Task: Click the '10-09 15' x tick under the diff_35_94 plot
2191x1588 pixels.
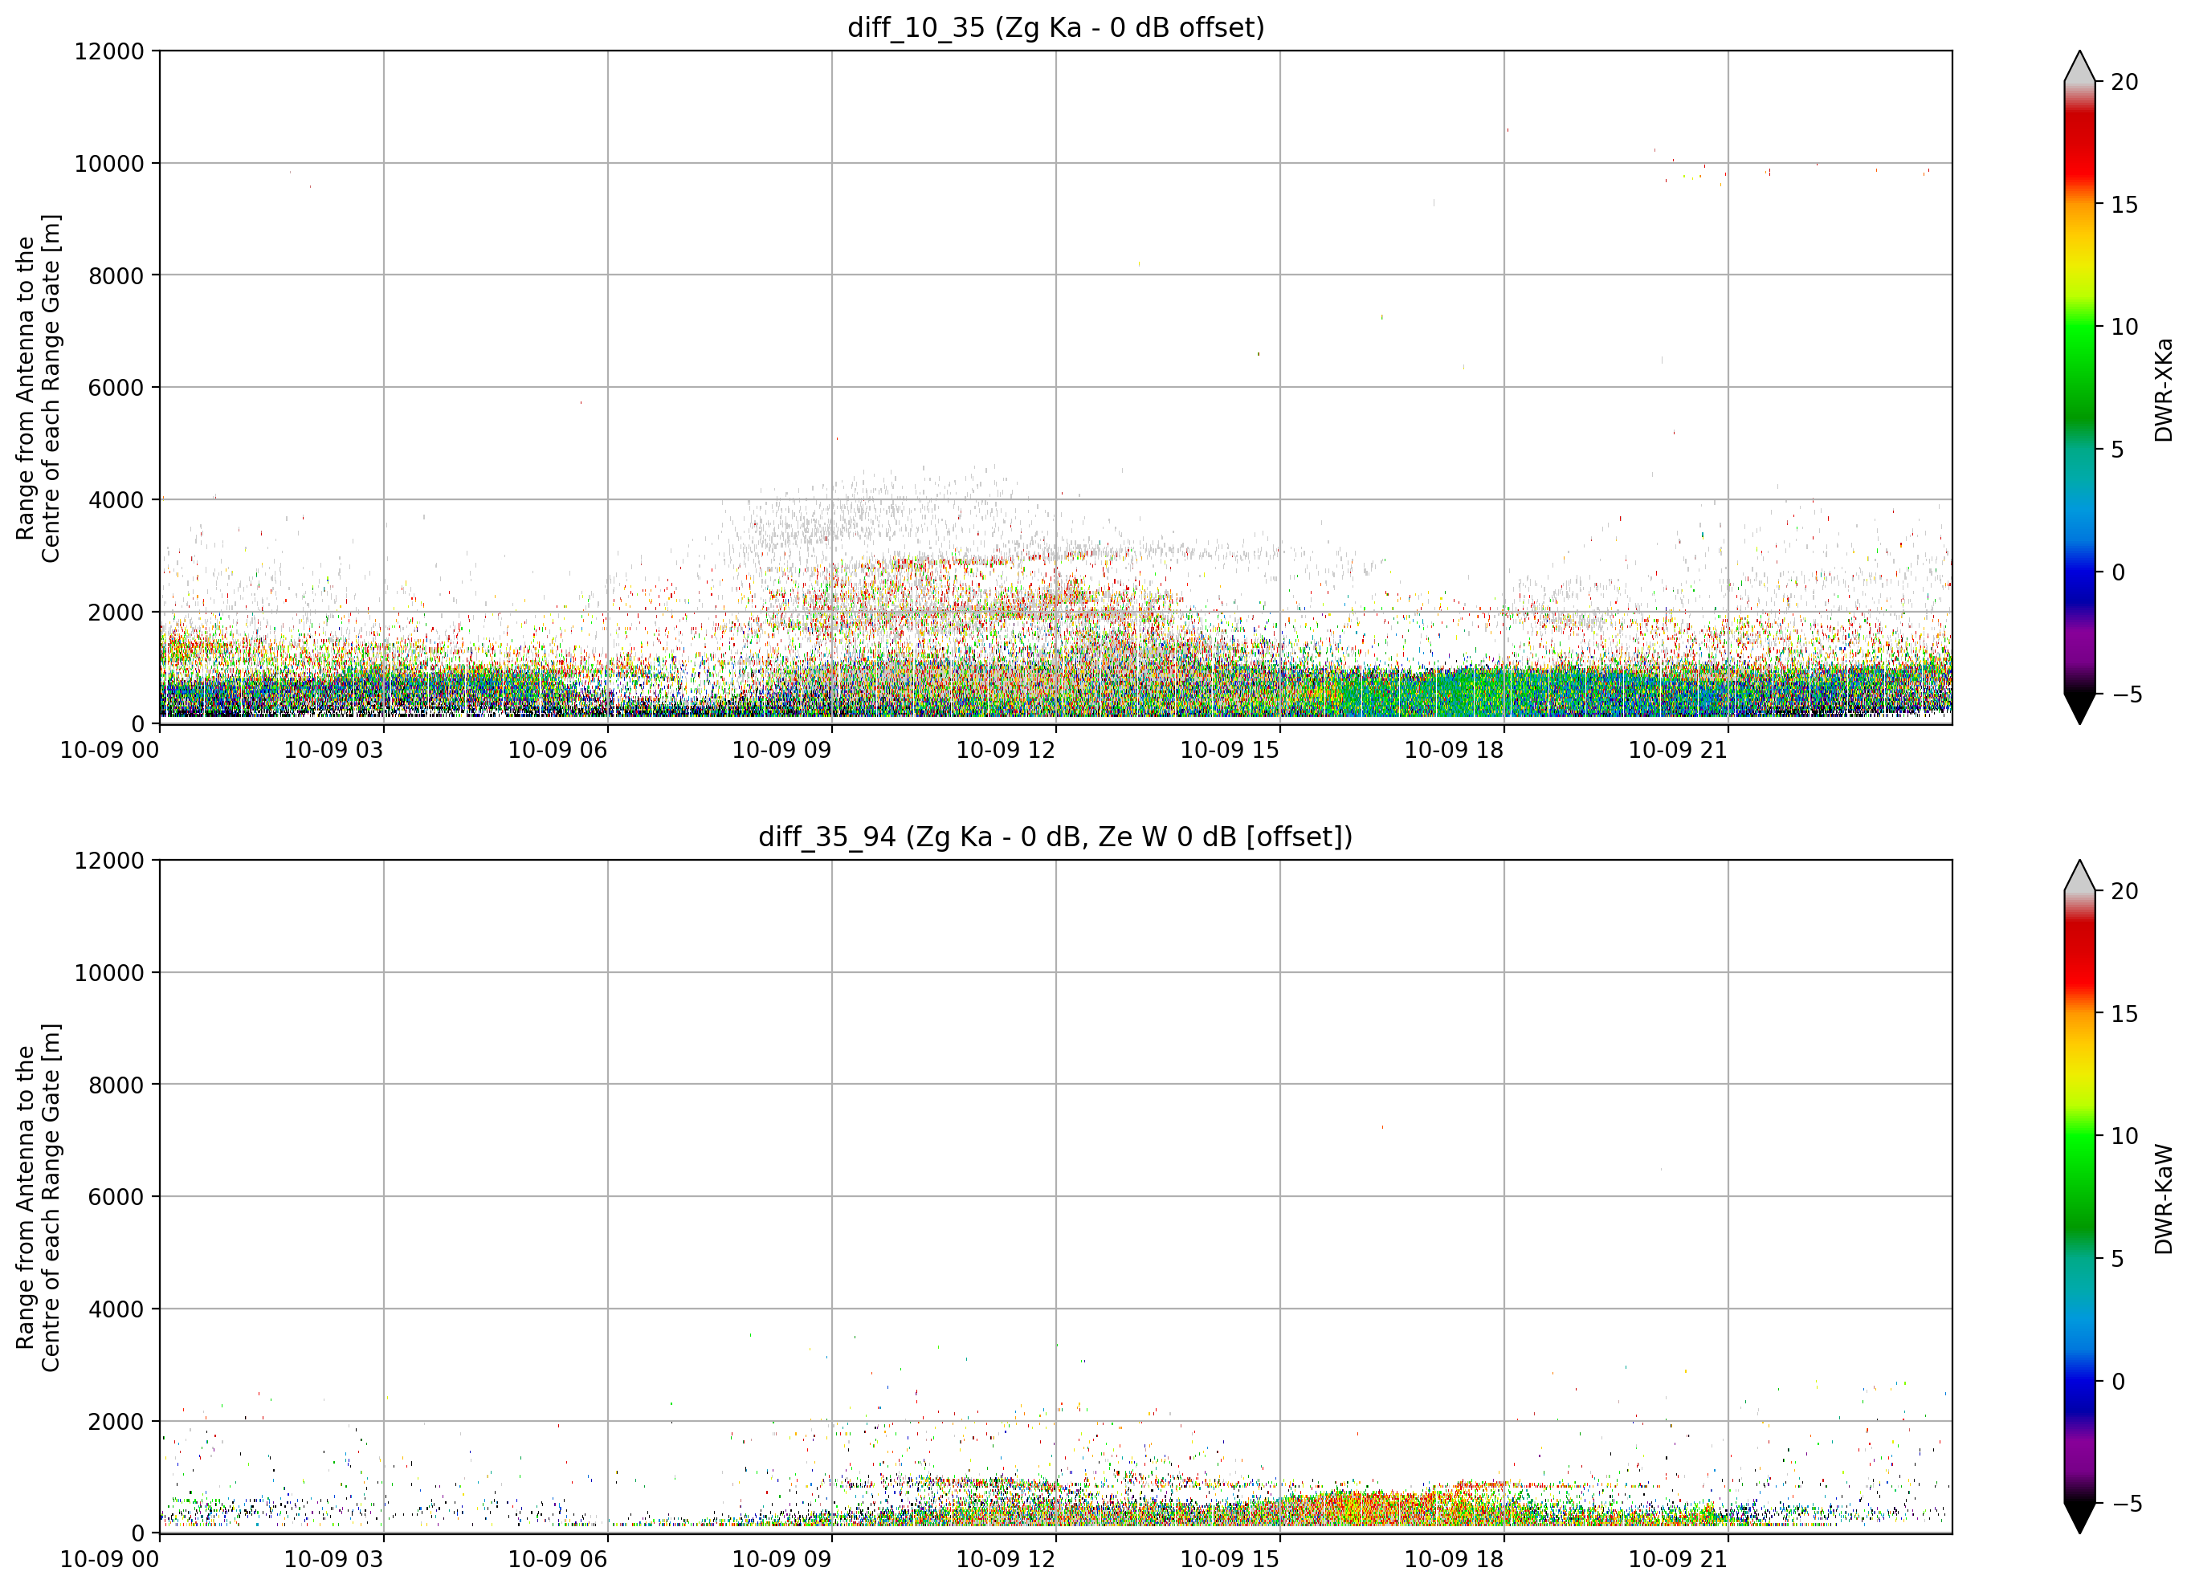Action: (1230, 1560)
